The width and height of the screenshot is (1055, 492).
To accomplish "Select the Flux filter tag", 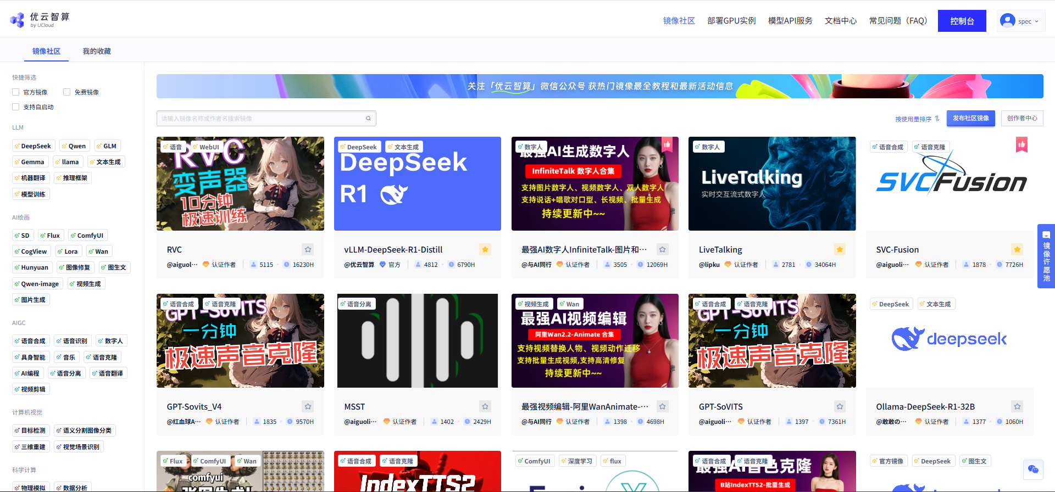I will pyautogui.click(x=51, y=236).
